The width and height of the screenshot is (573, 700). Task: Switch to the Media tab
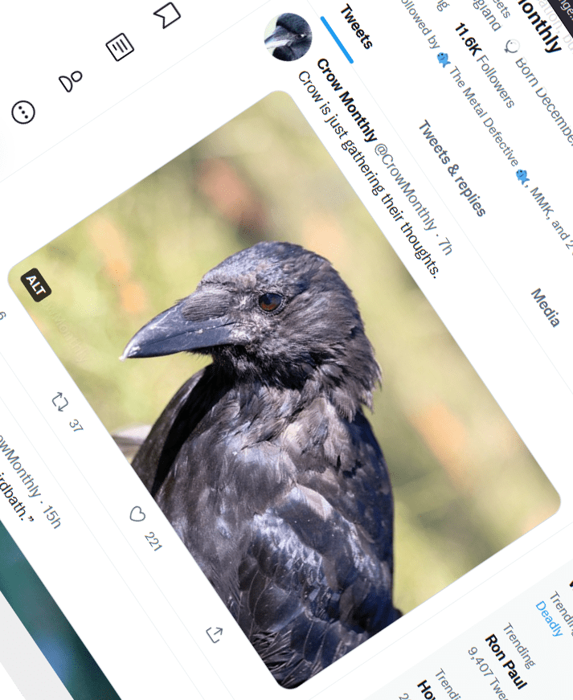(545, 308)
